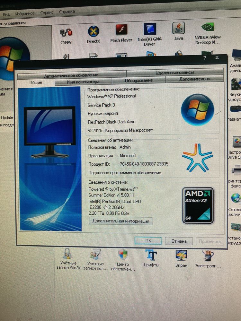Open the Сервис menu
This screenshot has width=241, height=321.
[x=47, y=13]
